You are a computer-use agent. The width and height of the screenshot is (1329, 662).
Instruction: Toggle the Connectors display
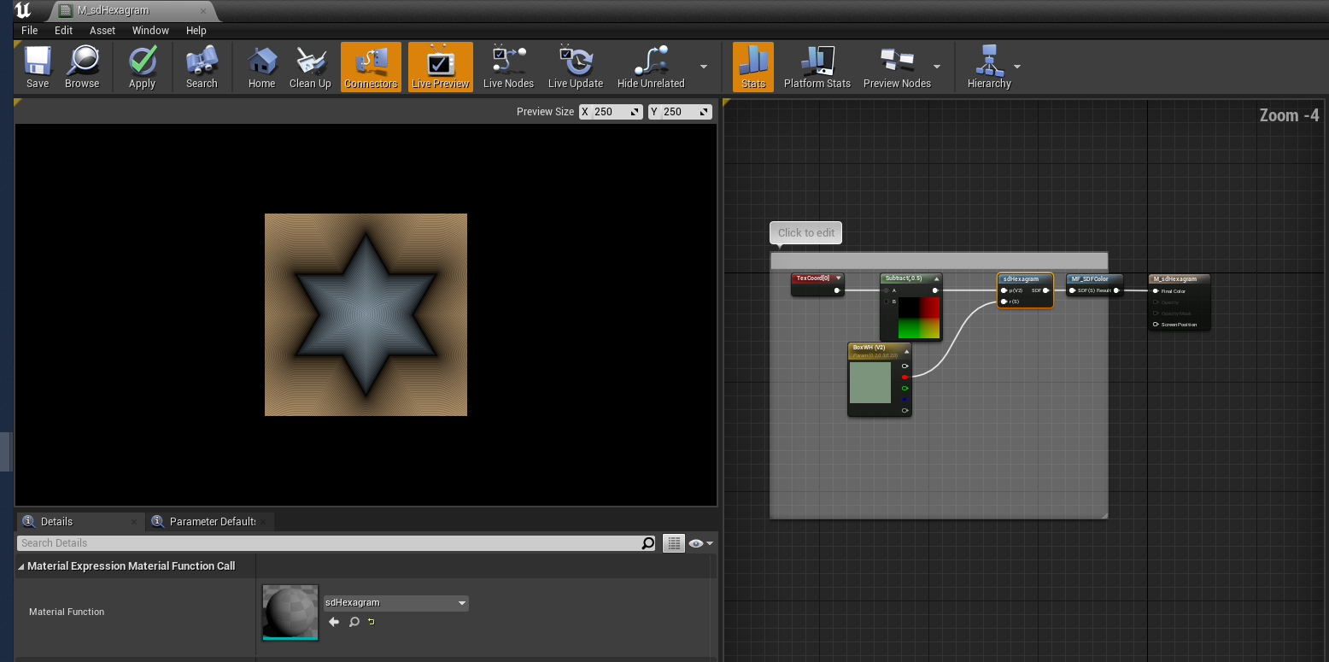[371, 67]
